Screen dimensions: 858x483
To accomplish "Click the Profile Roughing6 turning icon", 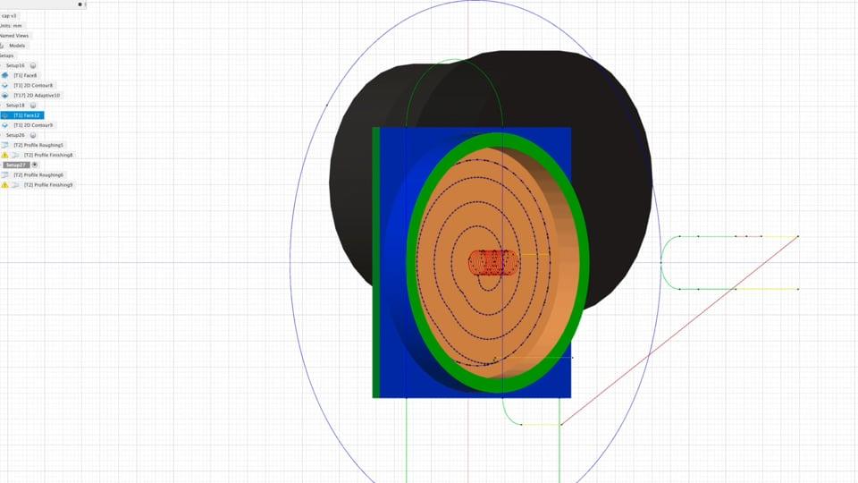I will click(5, 174).
